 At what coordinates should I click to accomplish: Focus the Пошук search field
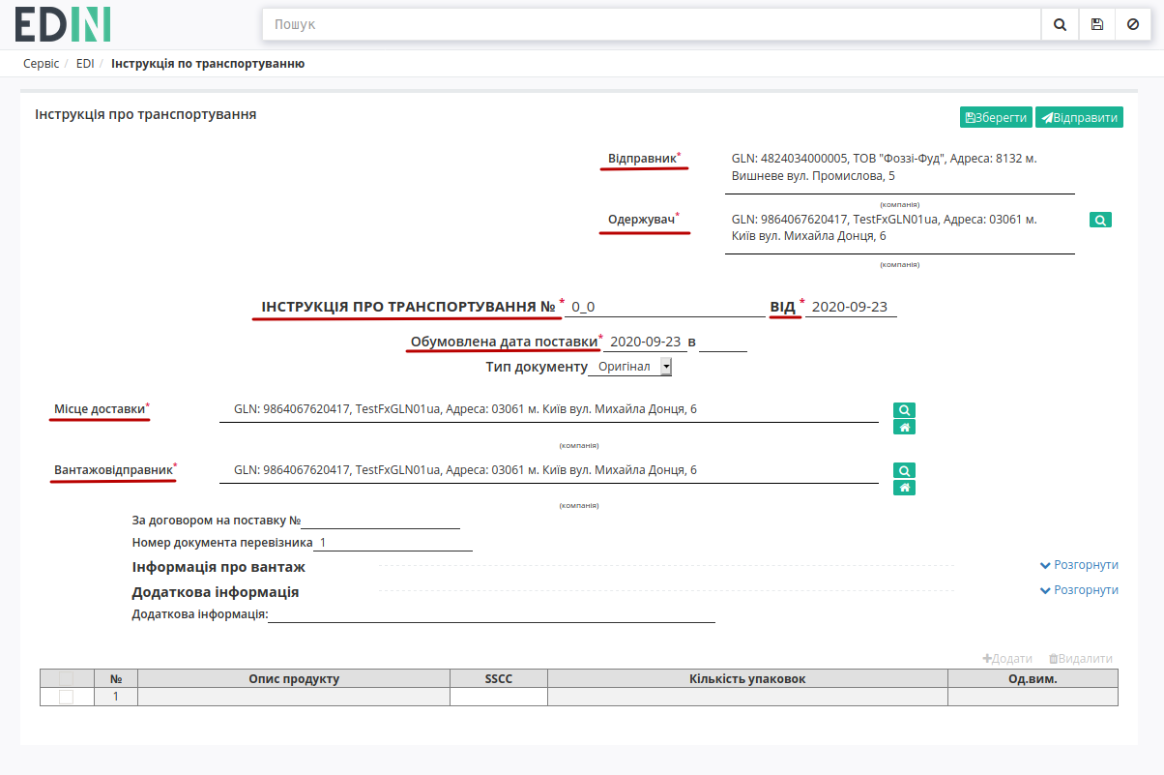652,24
